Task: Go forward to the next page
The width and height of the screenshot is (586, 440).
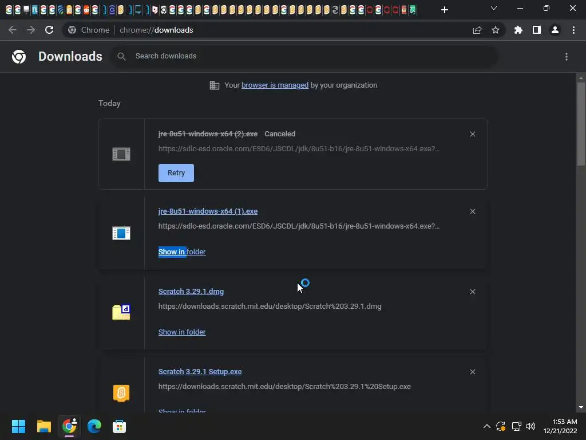Action: (x=31, y=30)
